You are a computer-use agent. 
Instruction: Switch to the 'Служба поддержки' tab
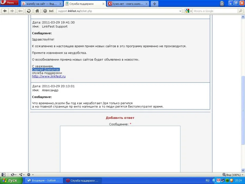pyautogui.click(x=85, y=4)
